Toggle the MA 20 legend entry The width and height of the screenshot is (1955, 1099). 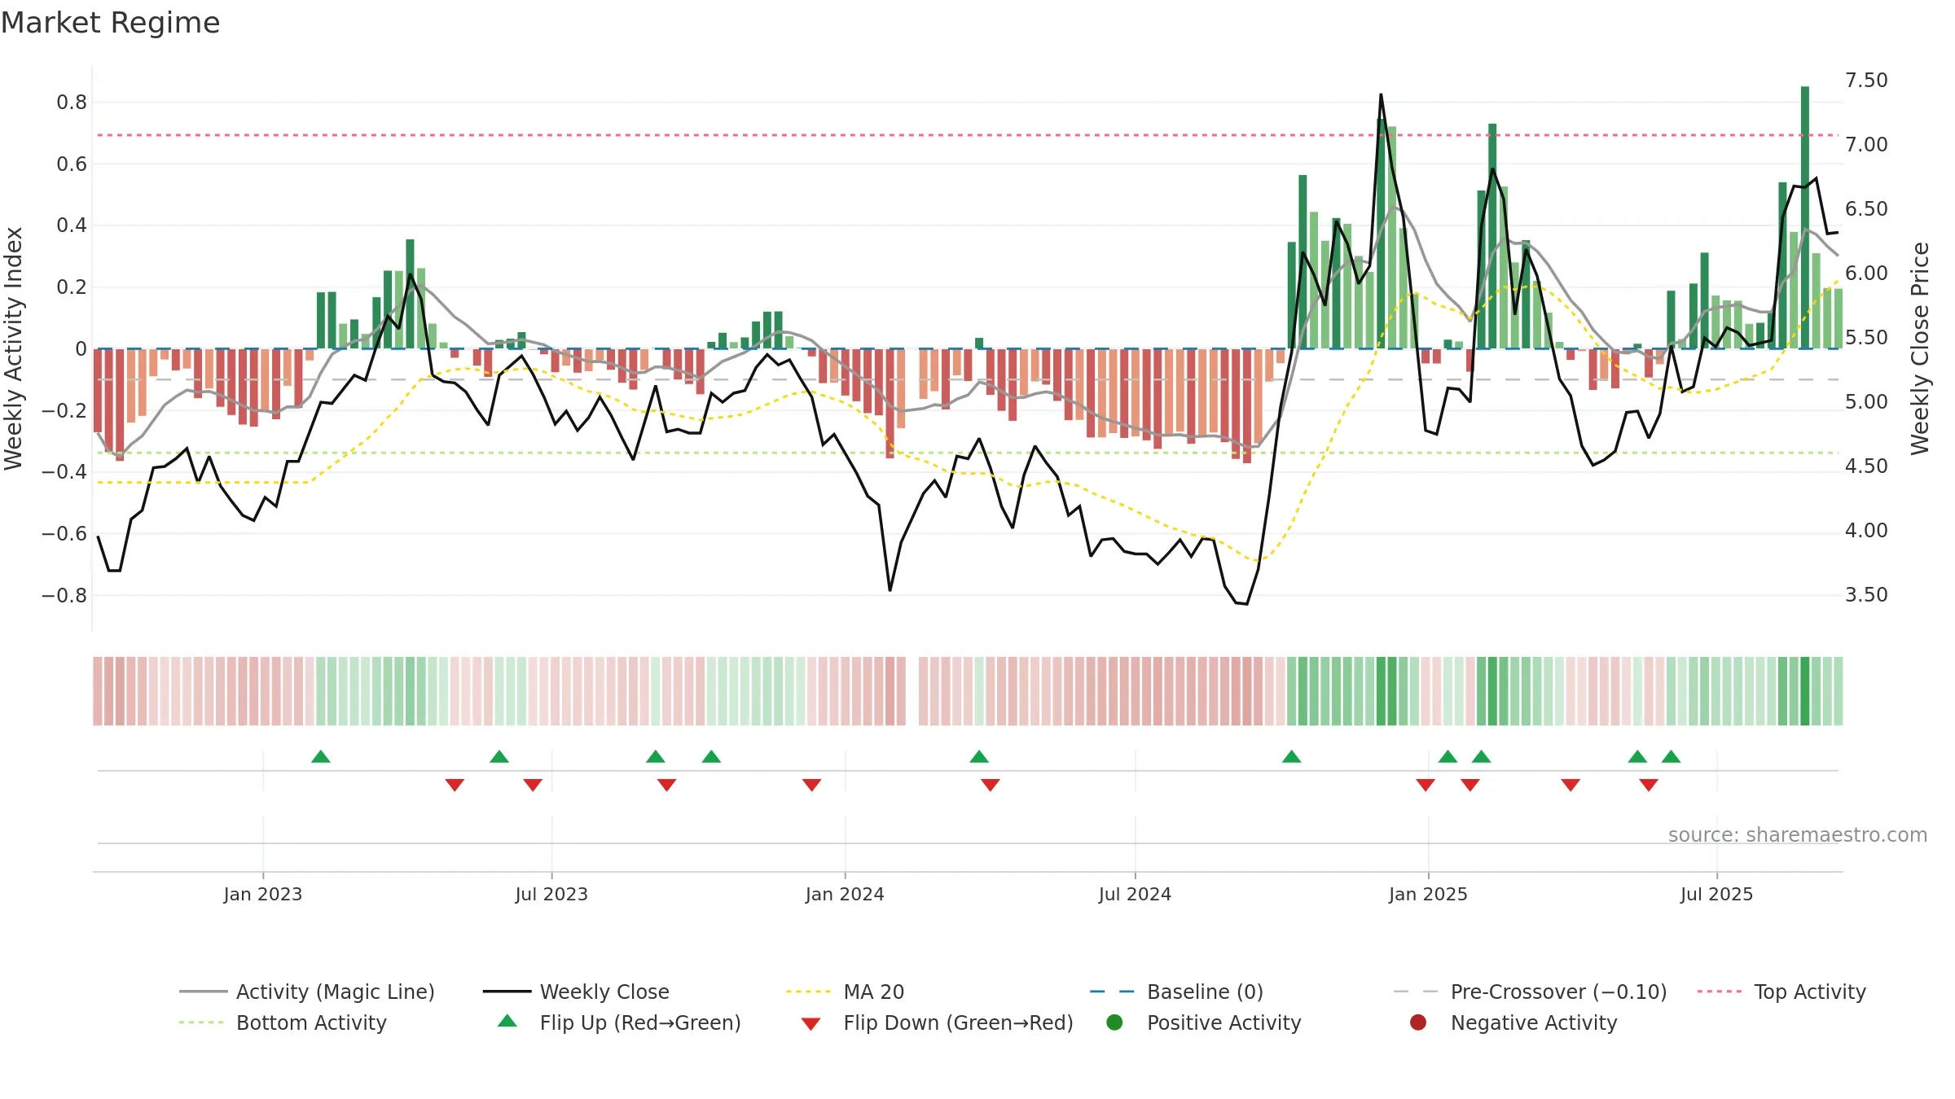click(x=846, y=992)
